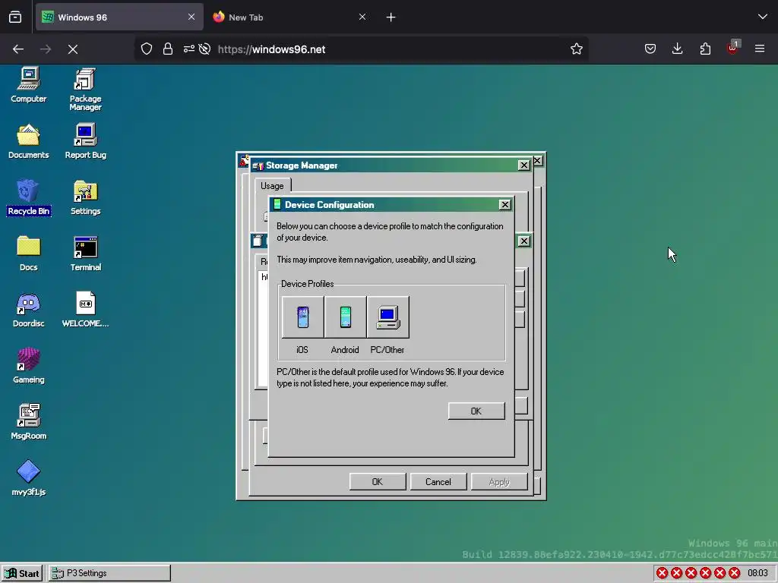Viewport: 778px width, 583px height.
Task: Open the WELCOME markdown file icon
Action: (x=85, y=310)
